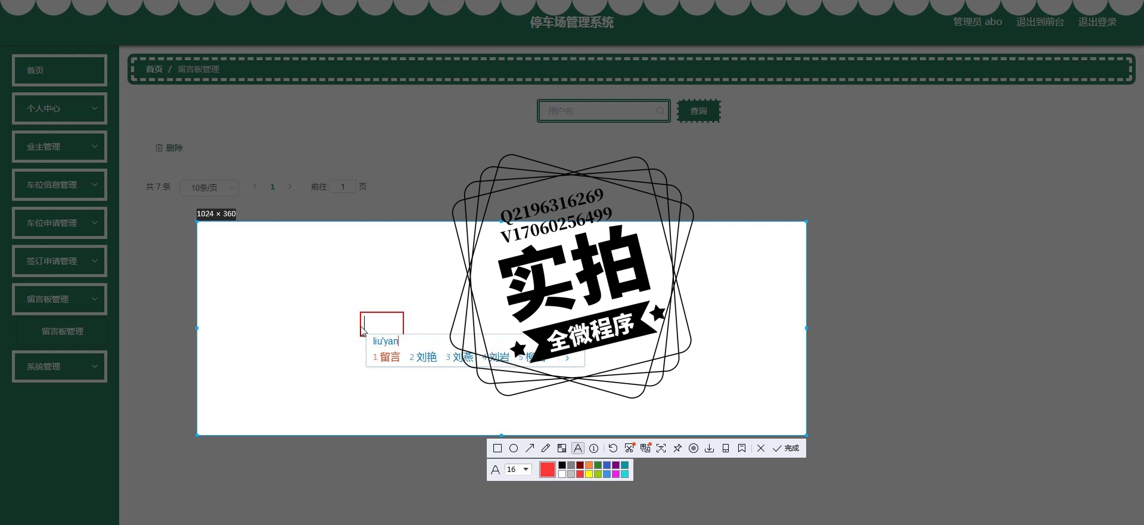Viewport: 1144px width, 525px height.
Task: Click the scissors screenshot-cut icon
Action: [629, 448]
